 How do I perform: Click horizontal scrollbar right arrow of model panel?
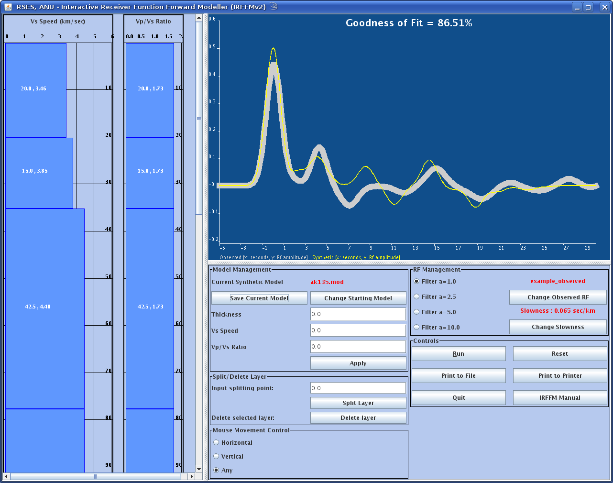(x=192, y=476)
